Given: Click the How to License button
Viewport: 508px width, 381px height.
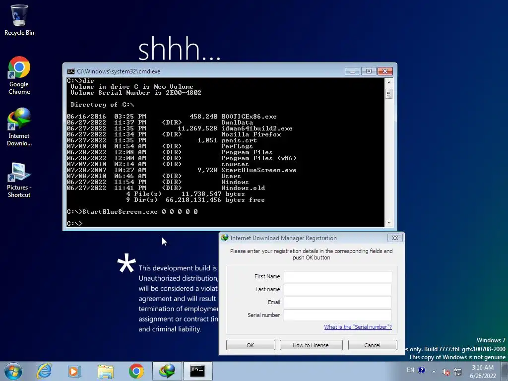Looking at the screenshot, I should (x=311, y=345).
